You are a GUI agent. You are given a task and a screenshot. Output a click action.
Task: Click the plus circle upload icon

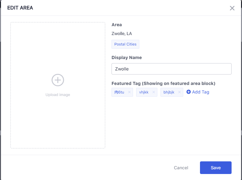(x=58, y=80)
